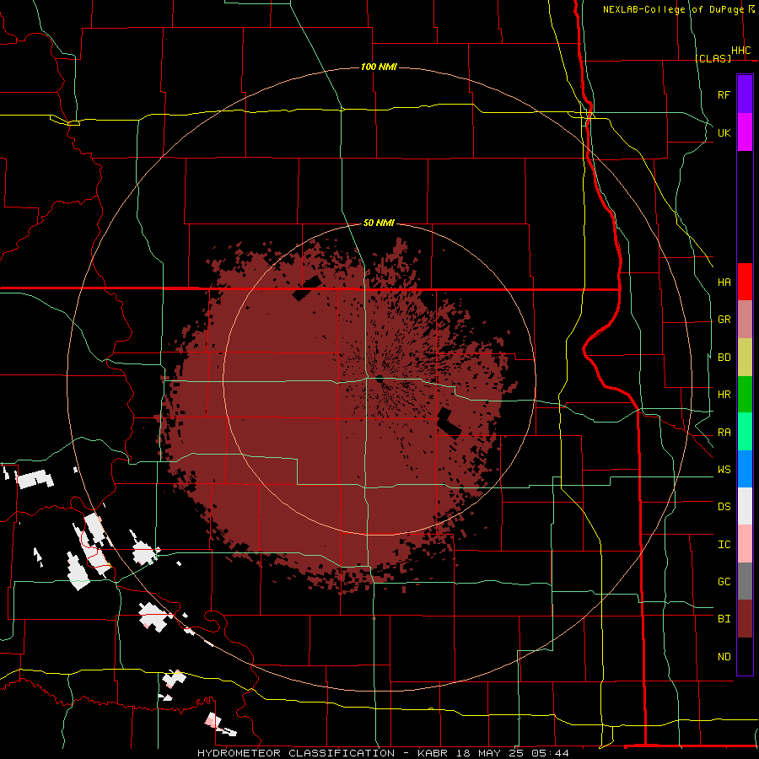Pick the RA light-green legend swatch

point(745,432)
